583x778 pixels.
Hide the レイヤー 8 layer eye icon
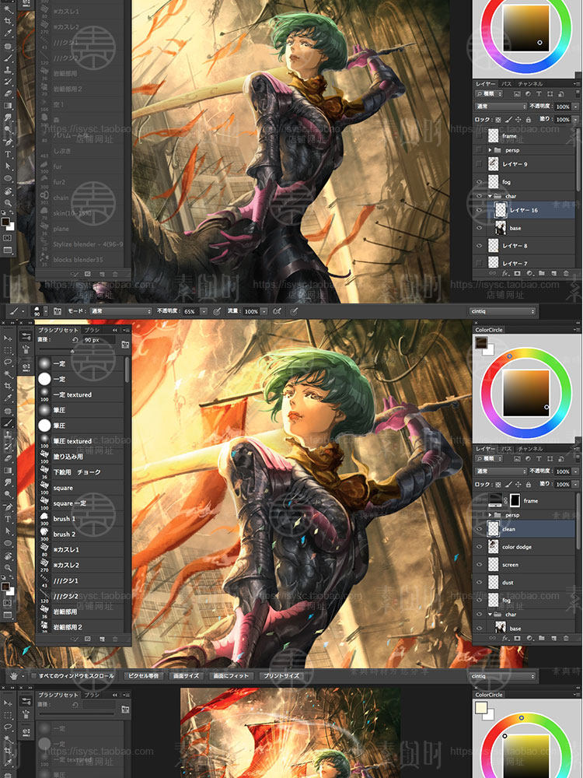point(480,246)
